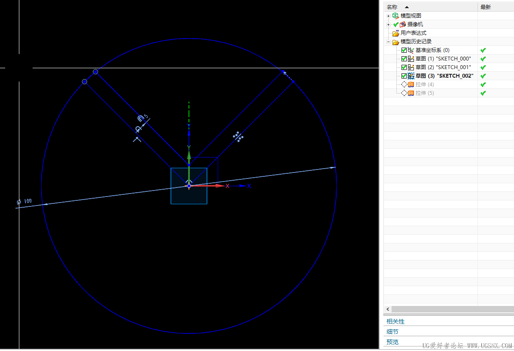Select the 草图 (3) "SKETCH_002" label

[444, 76]
